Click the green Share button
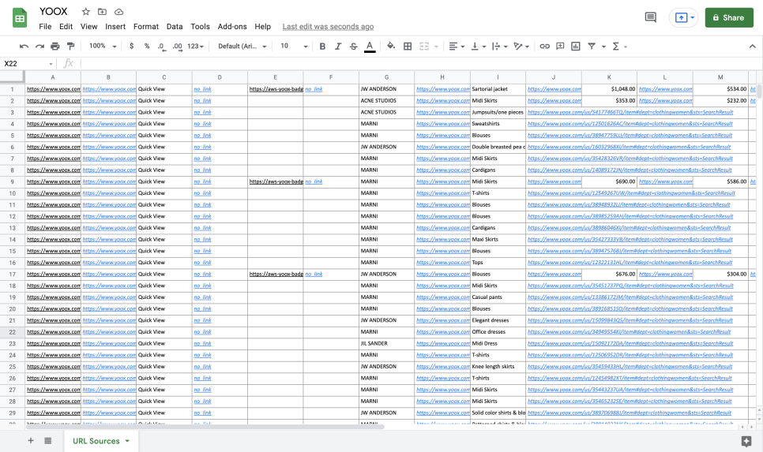 coord(728,17)
